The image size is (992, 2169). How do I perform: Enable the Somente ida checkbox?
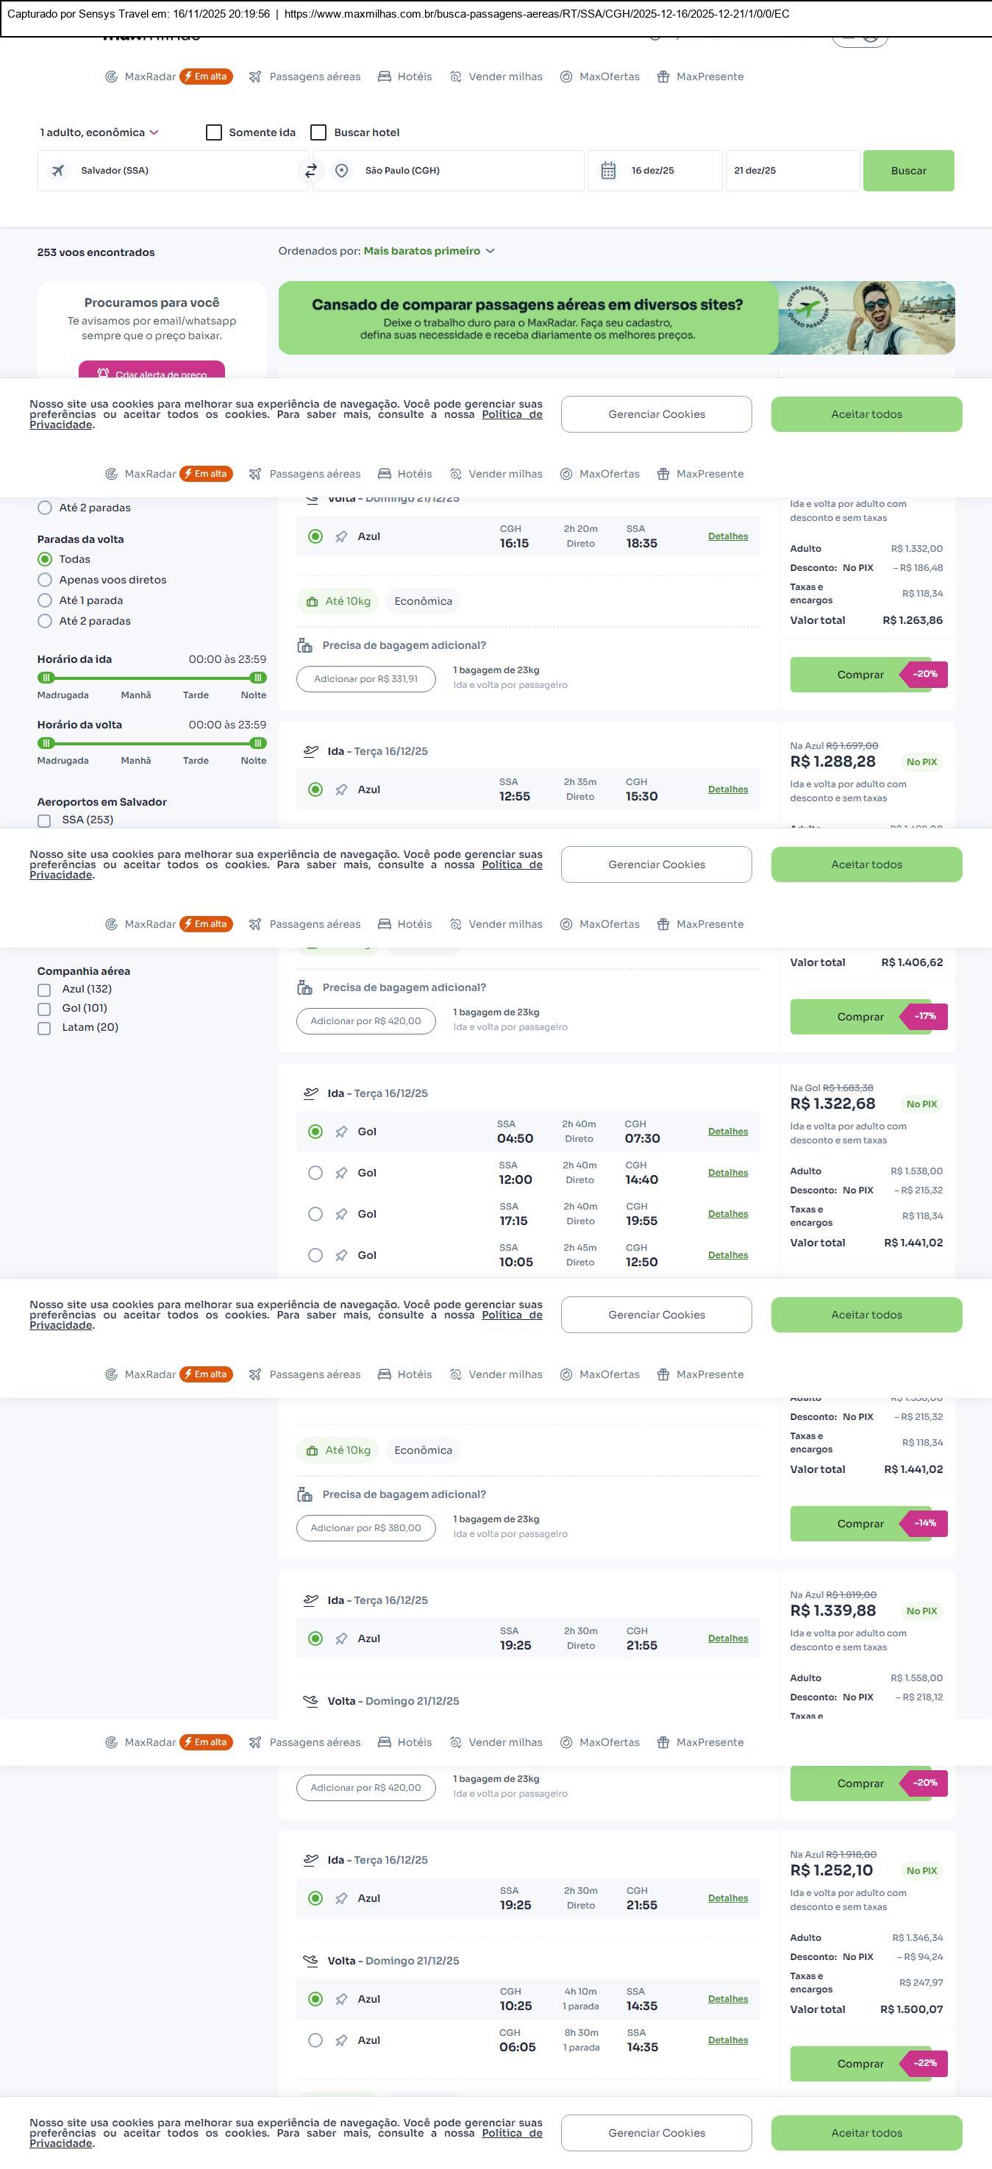point(214,133)
